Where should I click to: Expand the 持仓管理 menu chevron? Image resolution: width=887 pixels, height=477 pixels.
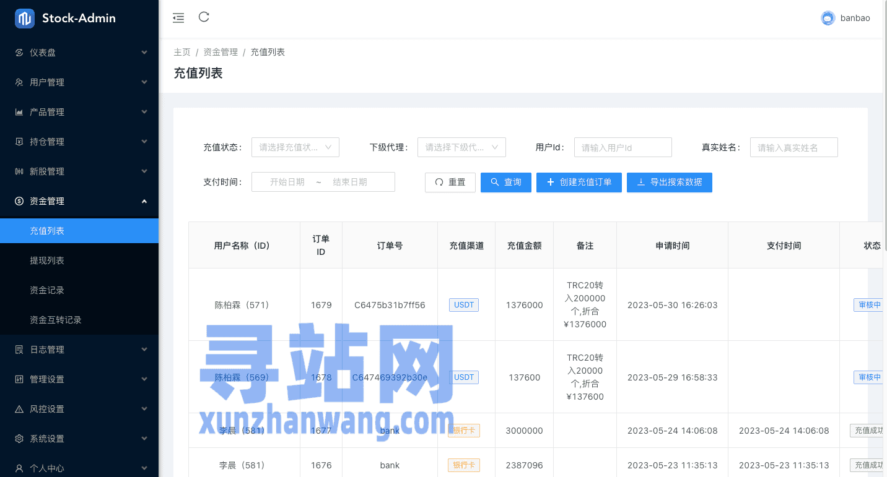coord(144,142)
